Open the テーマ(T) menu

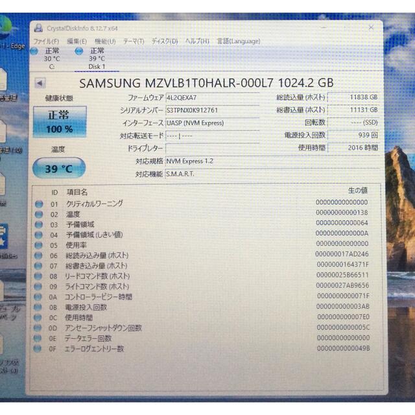134,41
